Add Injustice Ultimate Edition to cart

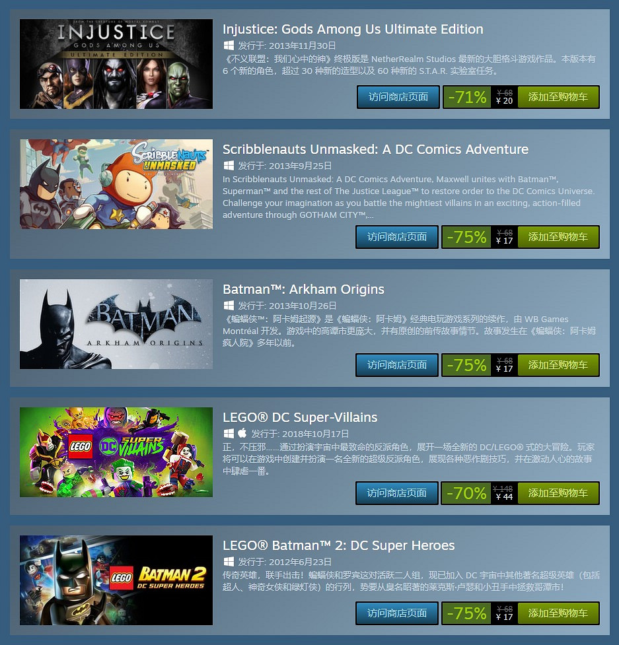pos(558,97)
